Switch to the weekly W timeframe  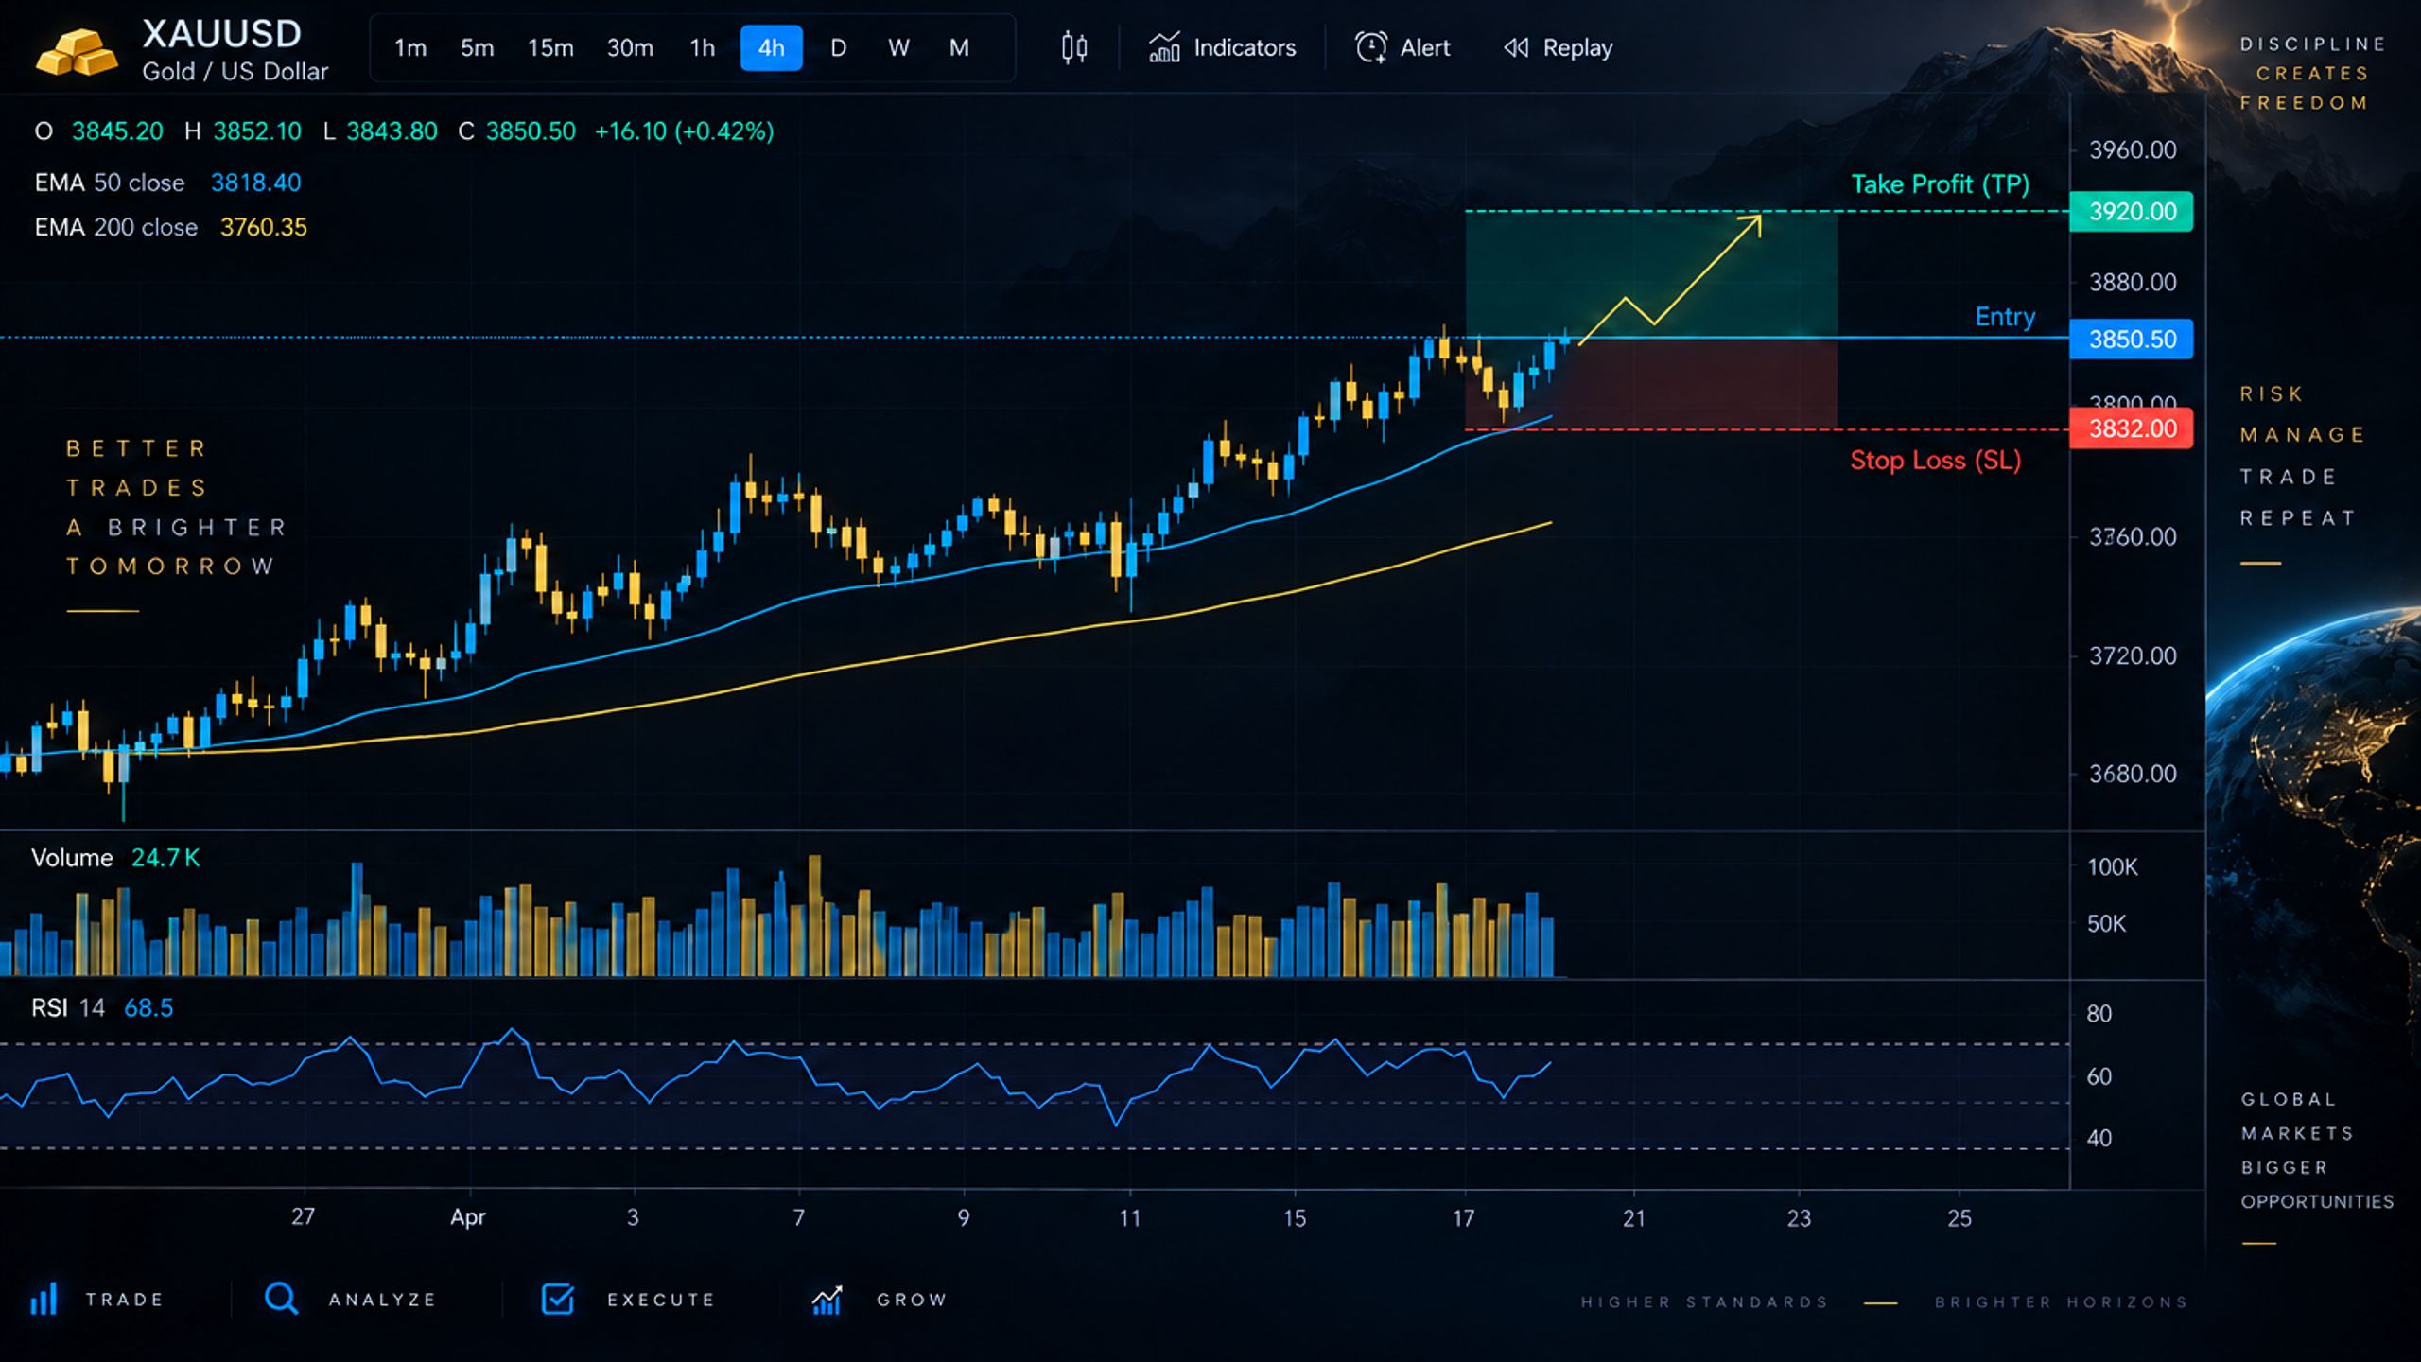(898, 48)
